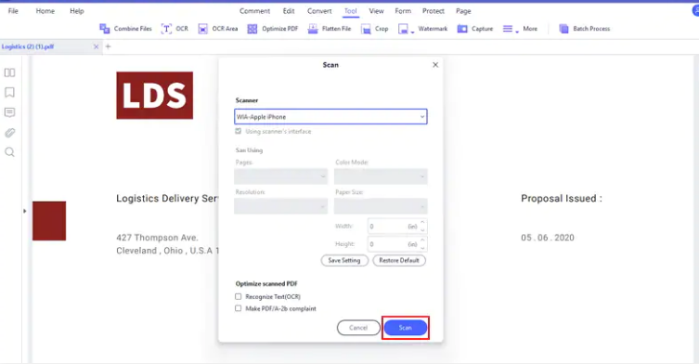Open the comments sidebar panel
The height and width of the screenshot is (364, 699).
[x=10, y=112]
